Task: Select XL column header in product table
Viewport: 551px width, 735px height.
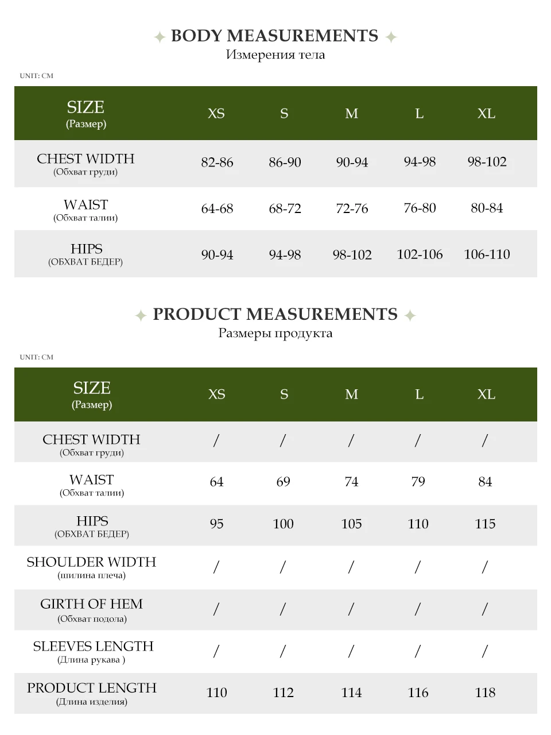Action: (x=486, y=394)
